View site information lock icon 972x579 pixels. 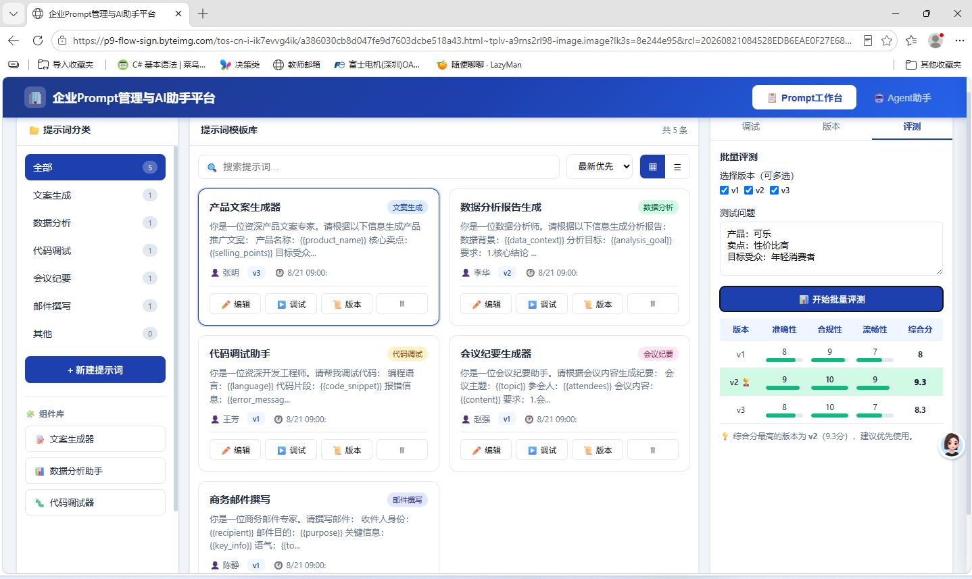pos(62,41)
